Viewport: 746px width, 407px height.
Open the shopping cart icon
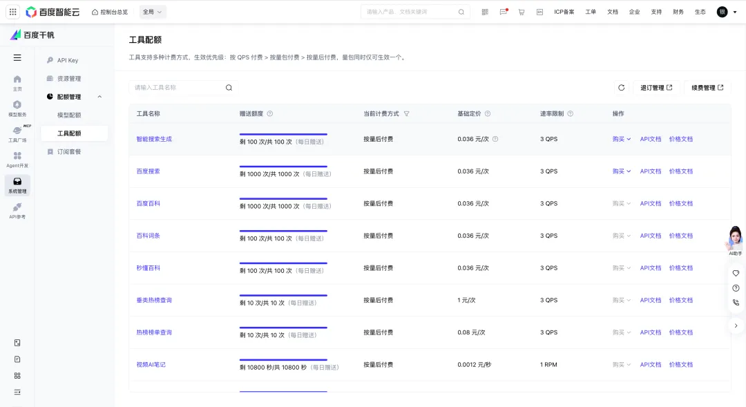pos(522,12)
